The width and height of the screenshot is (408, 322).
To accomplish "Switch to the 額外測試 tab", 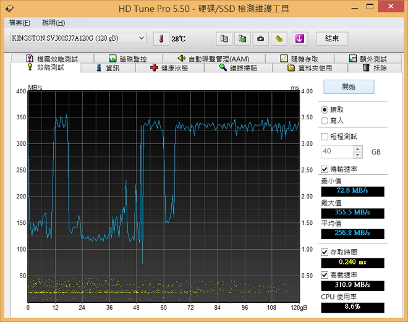I will coord(368,59).
